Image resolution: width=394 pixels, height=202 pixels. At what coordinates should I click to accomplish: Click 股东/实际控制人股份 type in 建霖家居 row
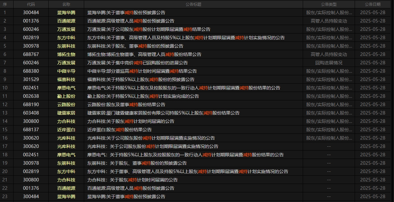tap(329, 113)
